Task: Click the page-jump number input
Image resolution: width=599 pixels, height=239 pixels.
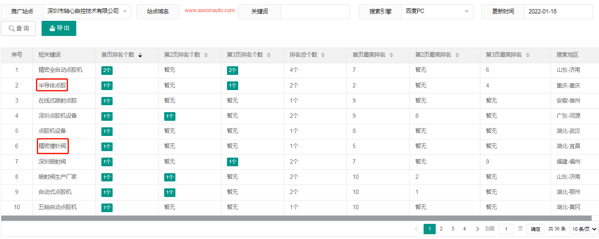Action: (x=506, y=229)
